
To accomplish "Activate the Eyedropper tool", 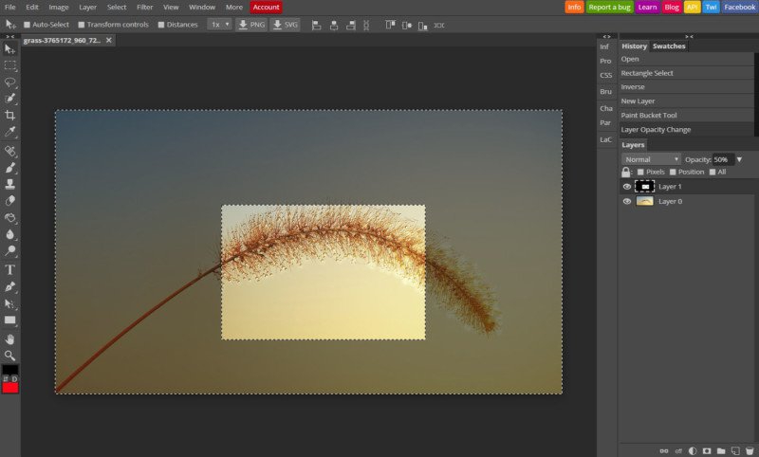I will tap(10, 131).
